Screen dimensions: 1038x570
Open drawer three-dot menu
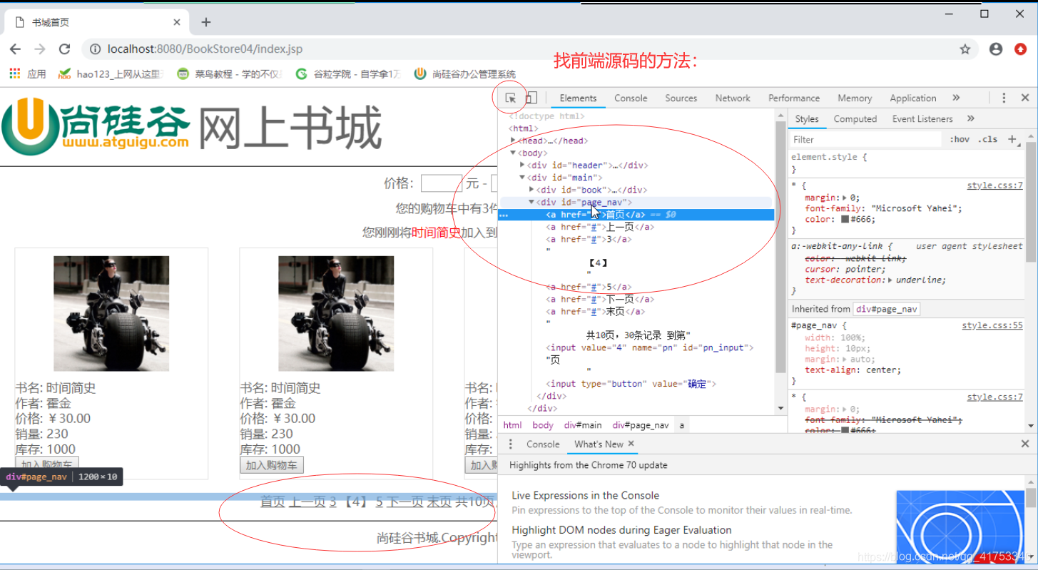(x=510, y=444)
